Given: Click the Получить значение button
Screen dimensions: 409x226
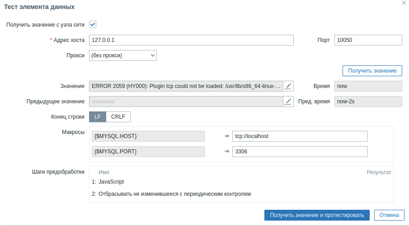Looking at the screenshot, I should point(372,71).
